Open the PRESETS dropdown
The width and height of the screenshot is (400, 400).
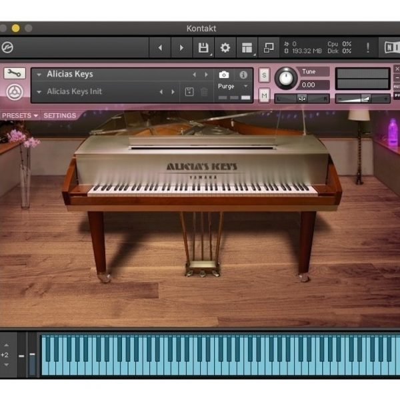tap(20, 115)
